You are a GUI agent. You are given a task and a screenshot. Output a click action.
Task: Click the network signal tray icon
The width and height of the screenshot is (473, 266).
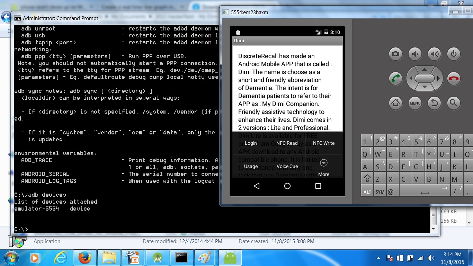(x=421, y=258)
